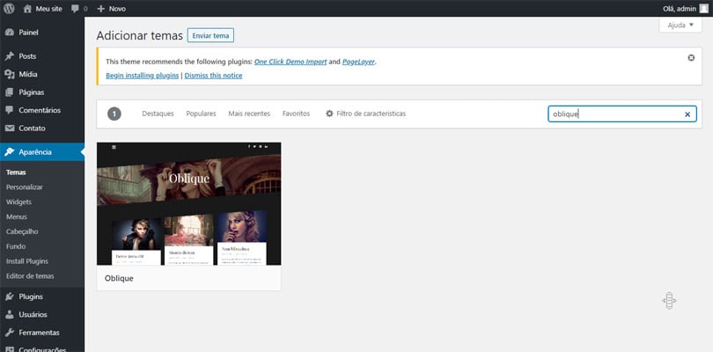Click the Páginas pages icon
Image resolution: width=713 pixels, height=352 pixels.
(x=9, y=92)
